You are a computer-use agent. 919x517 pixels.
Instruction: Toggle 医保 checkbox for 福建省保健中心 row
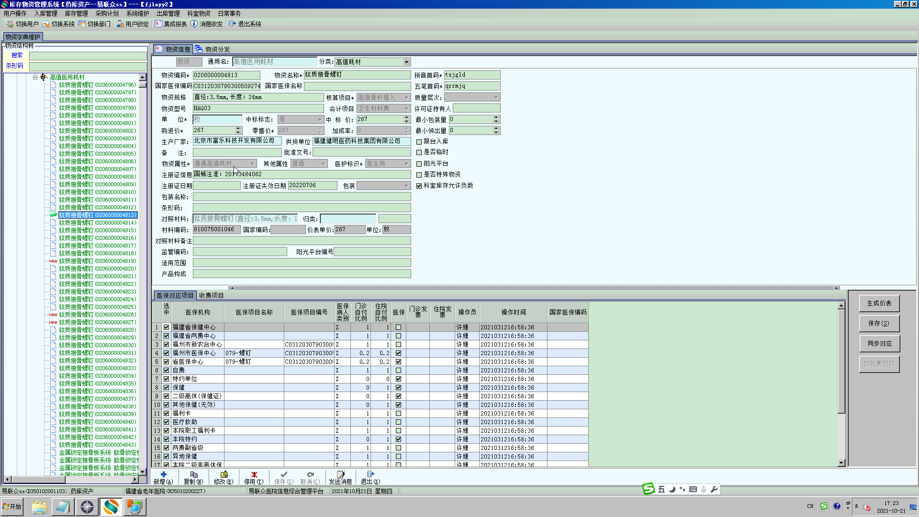398,327
